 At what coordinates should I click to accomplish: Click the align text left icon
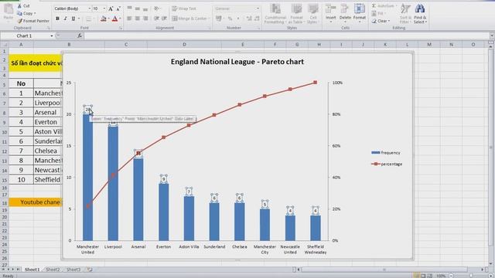click(129, 19)
